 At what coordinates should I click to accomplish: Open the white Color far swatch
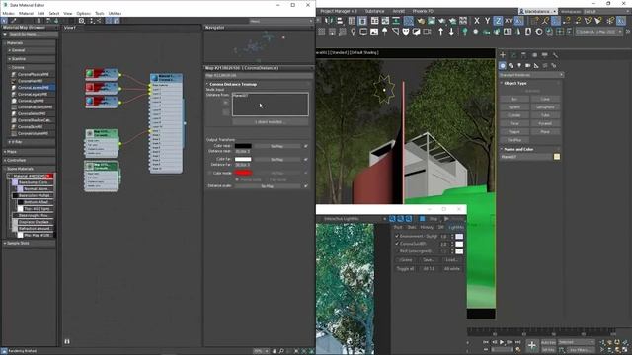tap(243, 160)
